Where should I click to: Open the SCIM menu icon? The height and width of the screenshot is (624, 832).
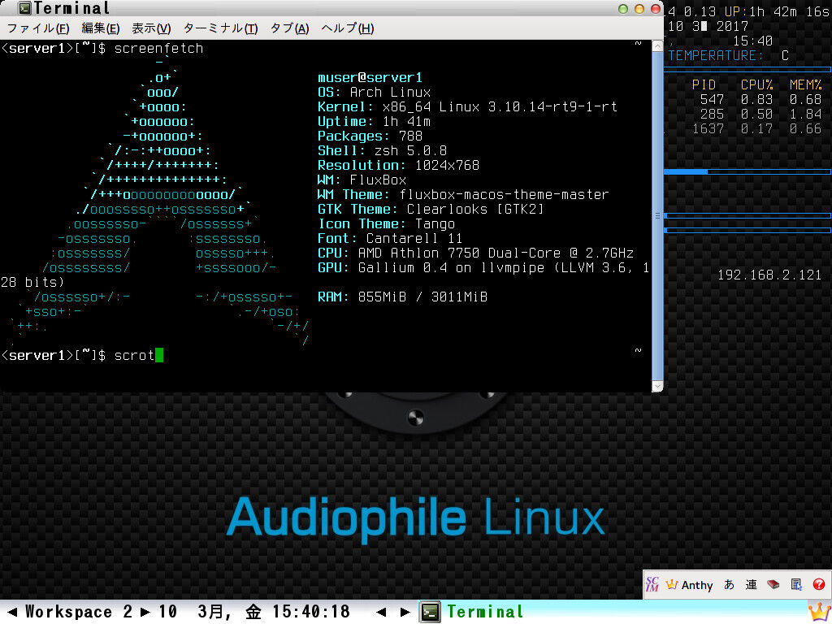(652, 584)
